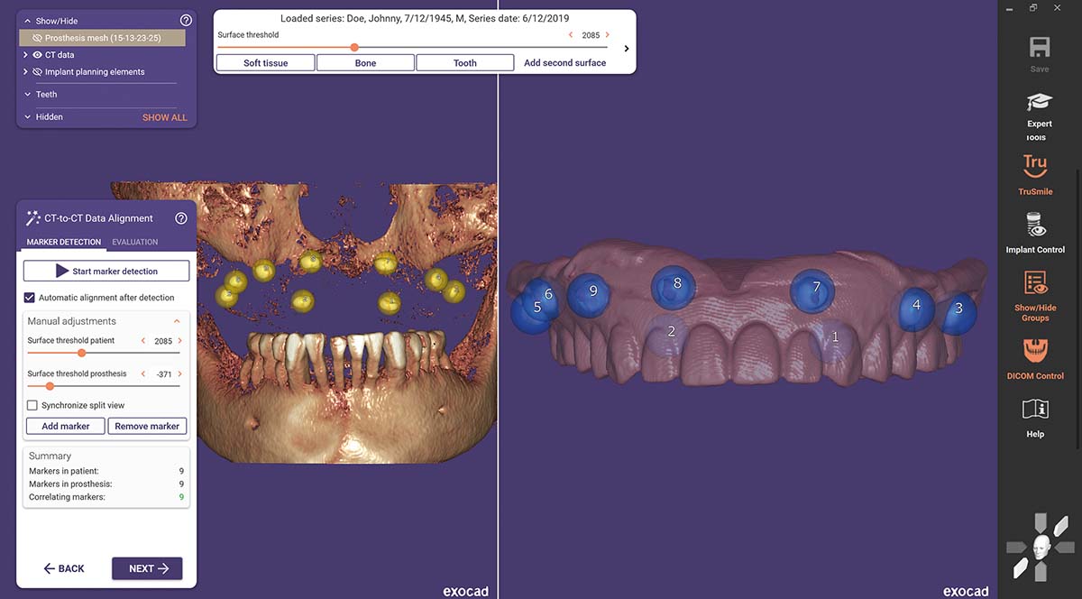Click the Show/Hide Groups icon

1035,283
